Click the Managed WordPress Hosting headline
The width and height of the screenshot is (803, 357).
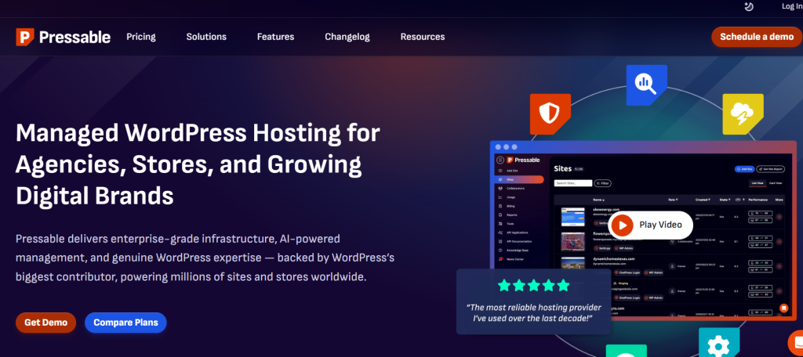click(x=198, y=164)
